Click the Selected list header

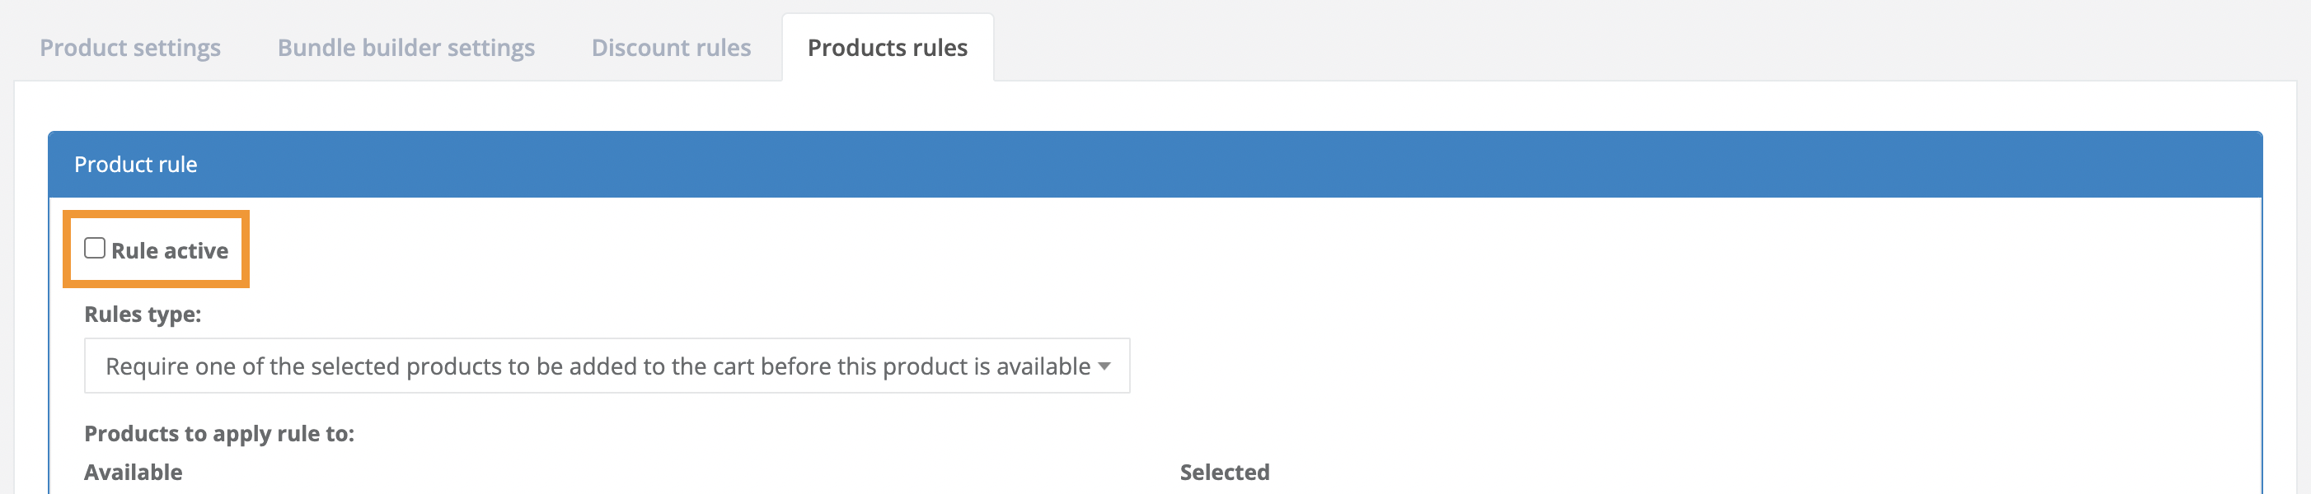click(x=1224, y=472)
